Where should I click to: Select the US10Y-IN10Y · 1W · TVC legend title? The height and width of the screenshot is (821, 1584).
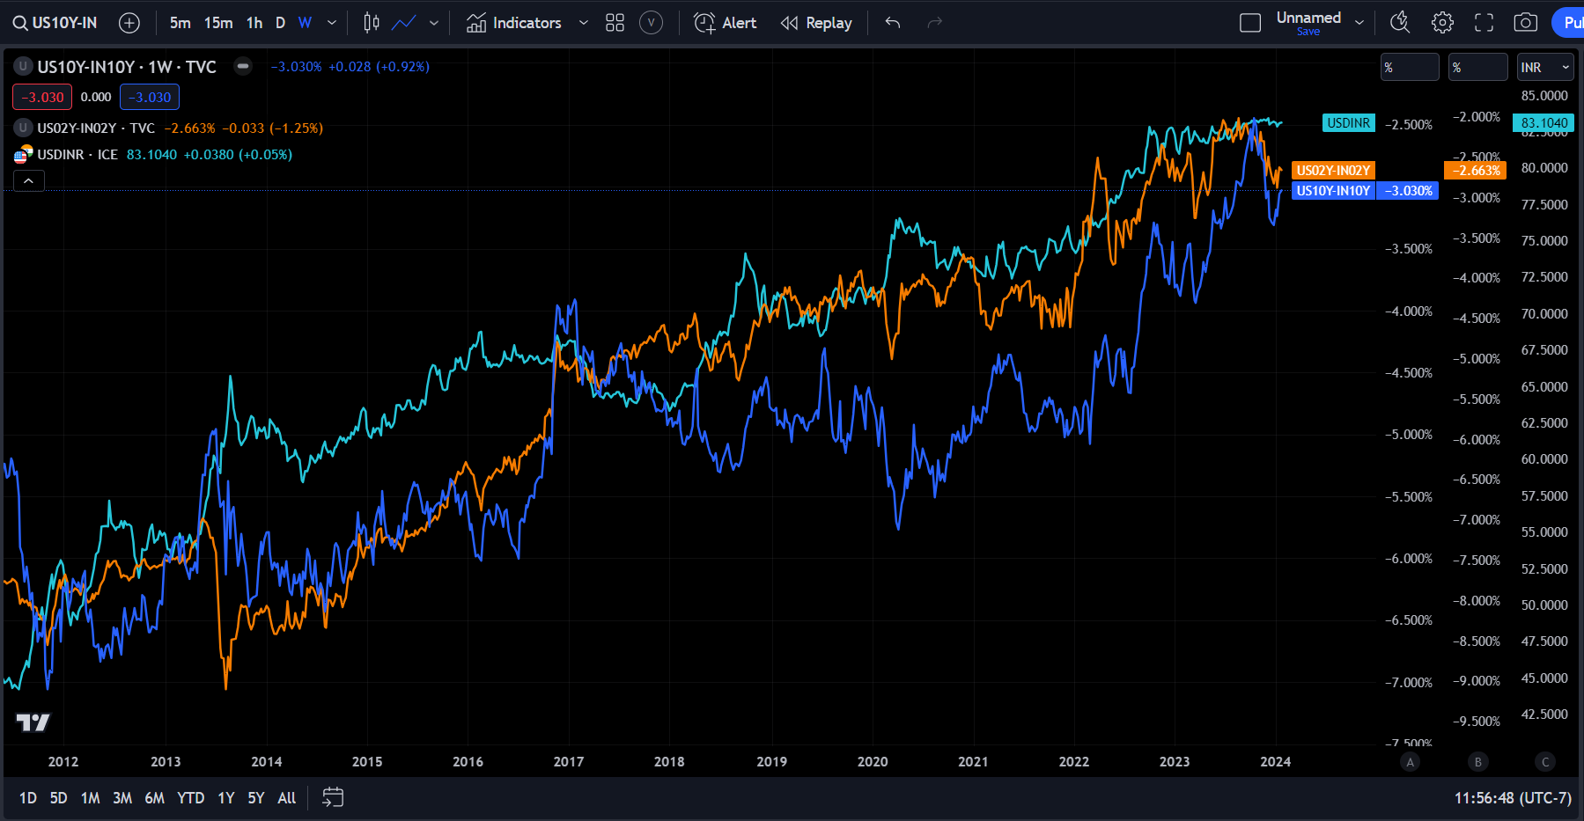(127, 67)
